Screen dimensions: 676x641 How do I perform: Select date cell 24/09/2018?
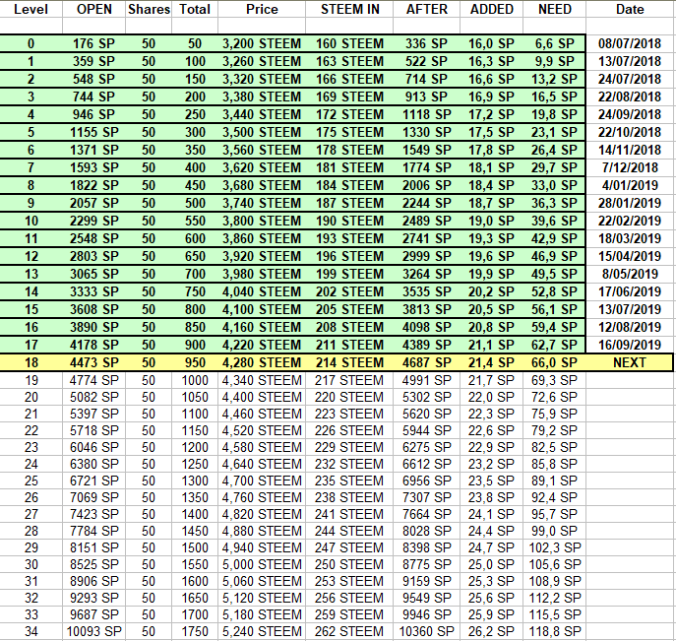(x=630, y=114)
